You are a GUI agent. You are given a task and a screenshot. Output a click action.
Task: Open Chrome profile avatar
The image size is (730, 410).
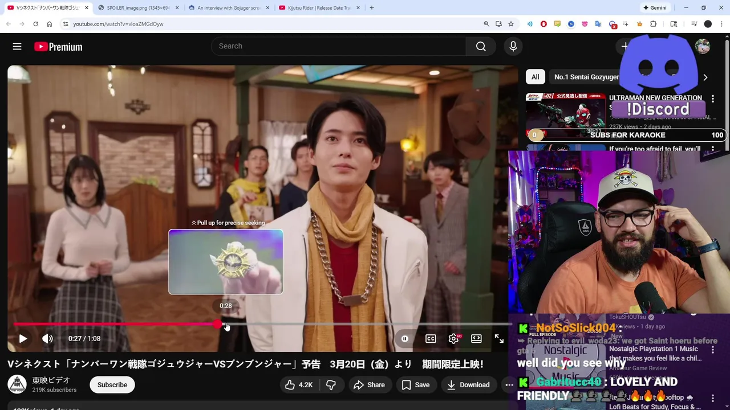(708, 24)
